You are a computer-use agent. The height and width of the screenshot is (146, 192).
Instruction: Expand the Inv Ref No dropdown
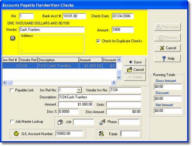pos(79,90)
